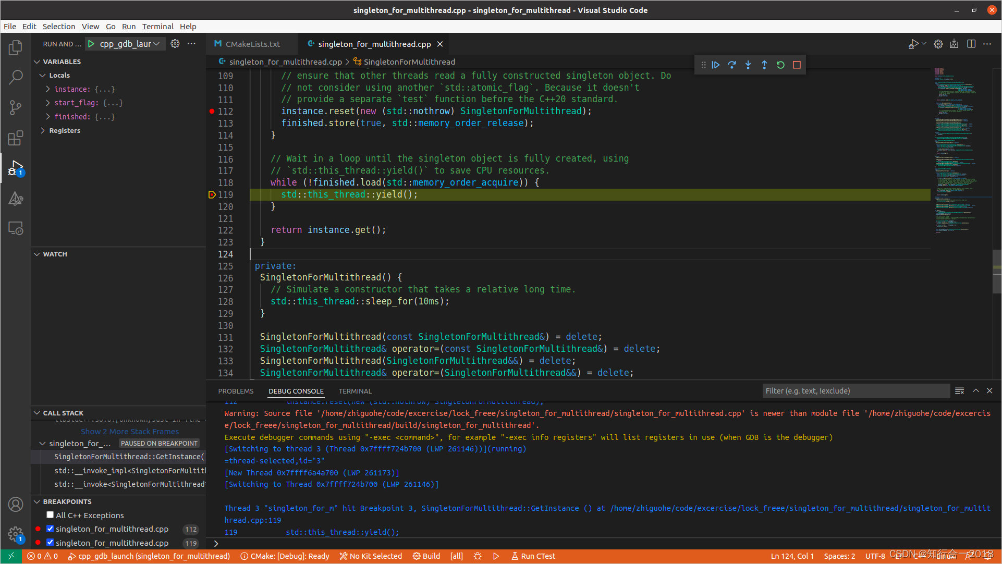The image size is (1002, 564).
Task: Open the Source Control view
Action: click(x=16, y=107)
